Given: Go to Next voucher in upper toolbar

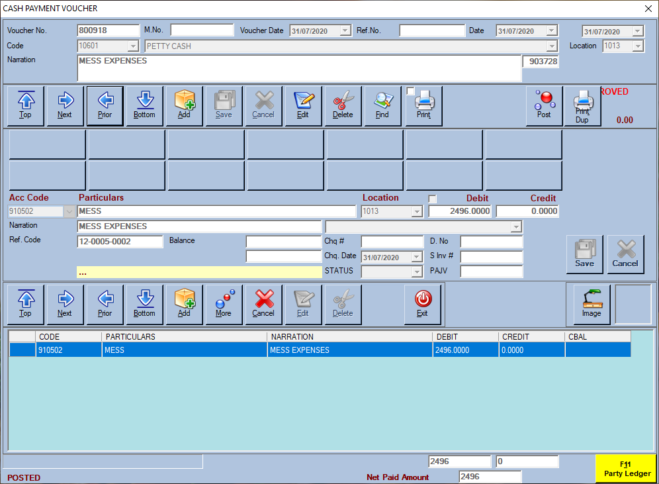Looking at the screenshot, I should point(65,106).
